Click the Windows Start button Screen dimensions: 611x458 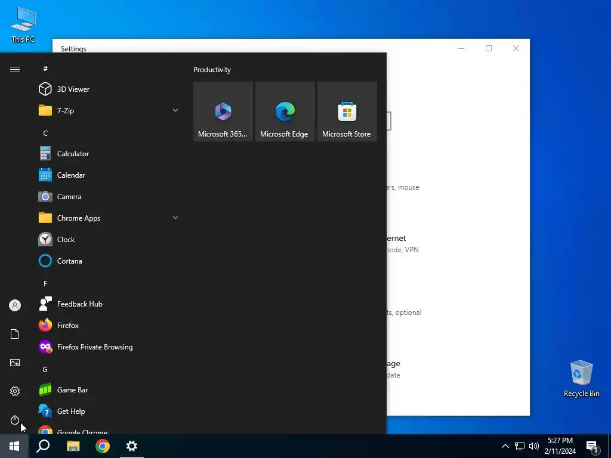pos(14,446)
